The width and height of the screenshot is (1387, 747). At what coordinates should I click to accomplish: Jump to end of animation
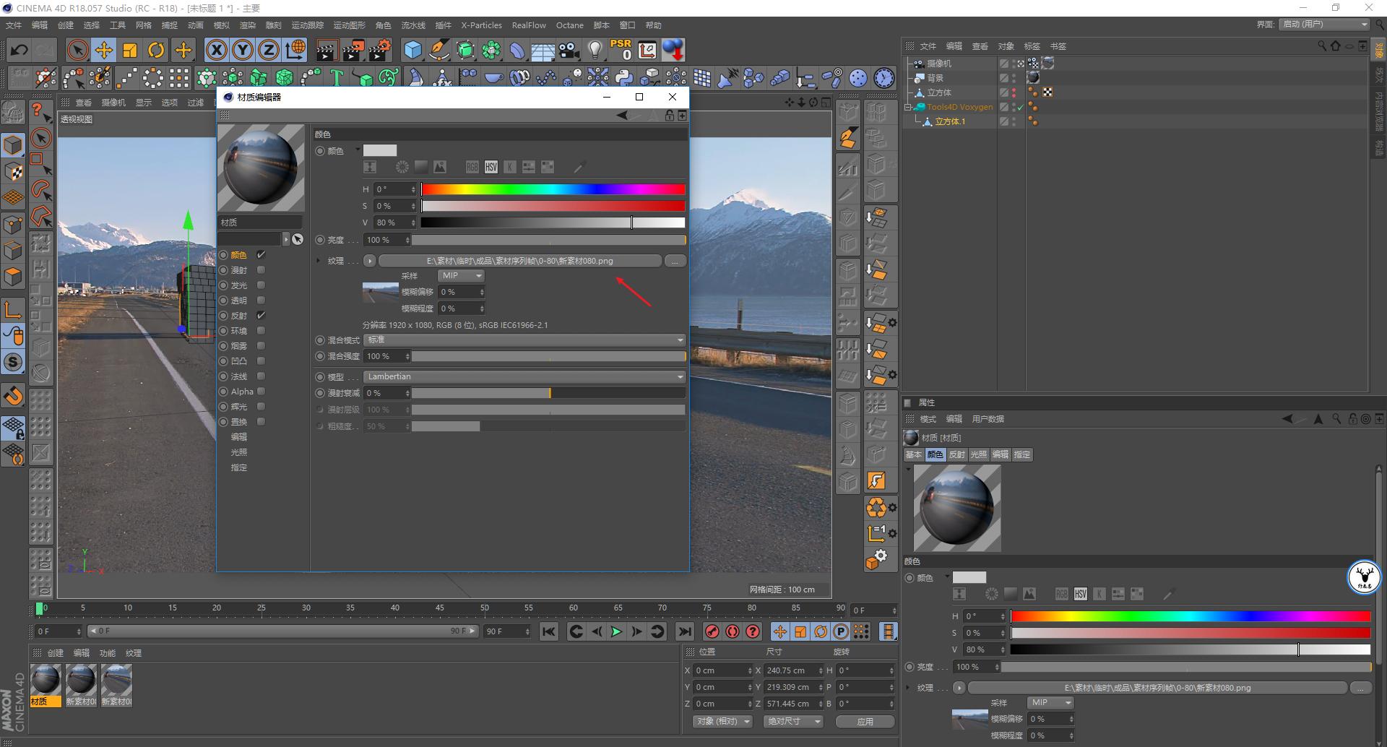click(x=684, y=631)
